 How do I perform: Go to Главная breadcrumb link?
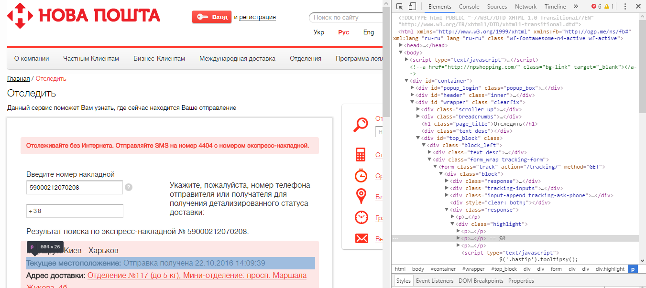(x=18, y=78)
